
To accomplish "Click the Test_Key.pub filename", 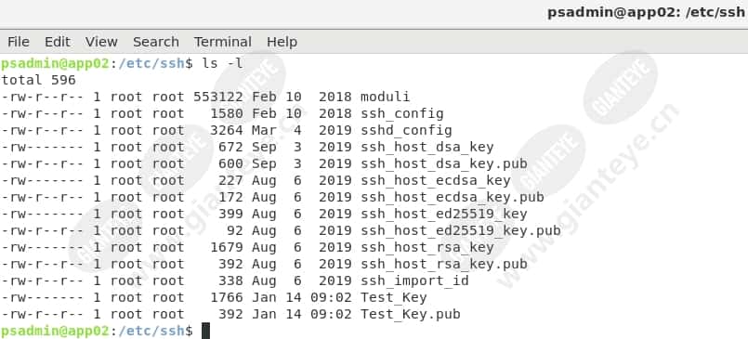I will pos(411,314).
